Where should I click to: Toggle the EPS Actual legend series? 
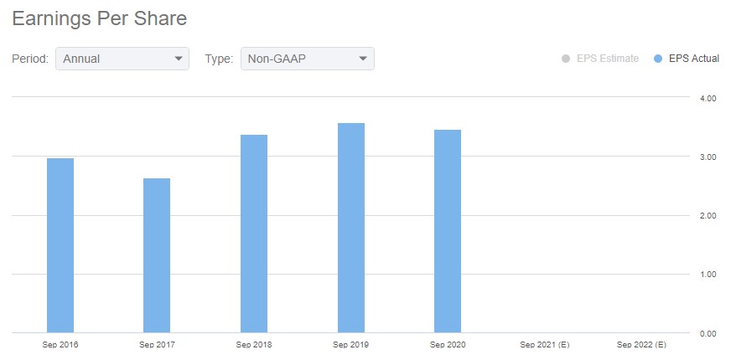687,59
